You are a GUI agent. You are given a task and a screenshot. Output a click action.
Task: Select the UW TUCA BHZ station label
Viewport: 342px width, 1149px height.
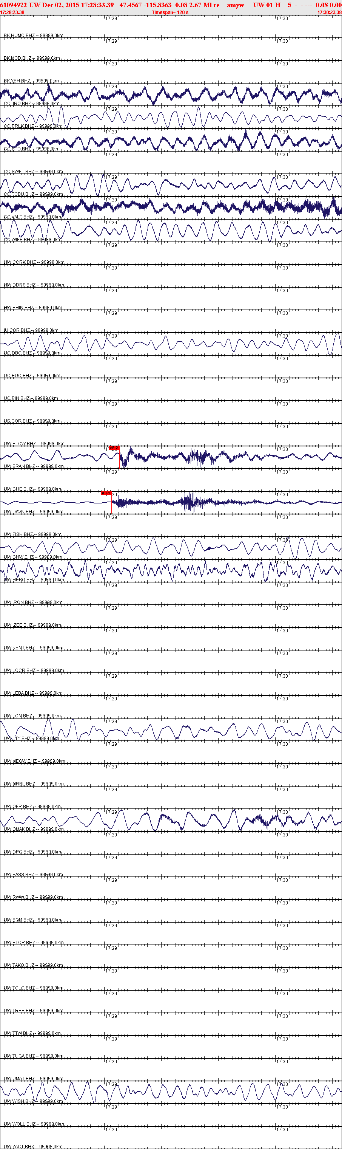(x=33, y=1056)
